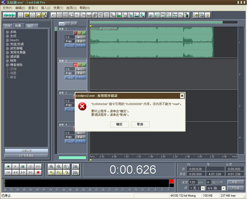247x199 pixels.
Task: Solo track 1 with the S button
Action: pos(80,33)
